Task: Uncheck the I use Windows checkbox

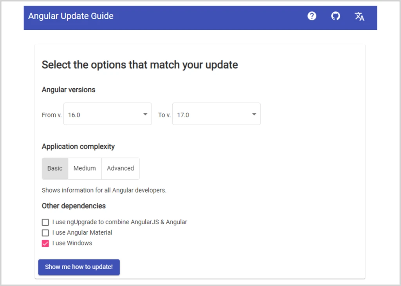Action: 45,243
